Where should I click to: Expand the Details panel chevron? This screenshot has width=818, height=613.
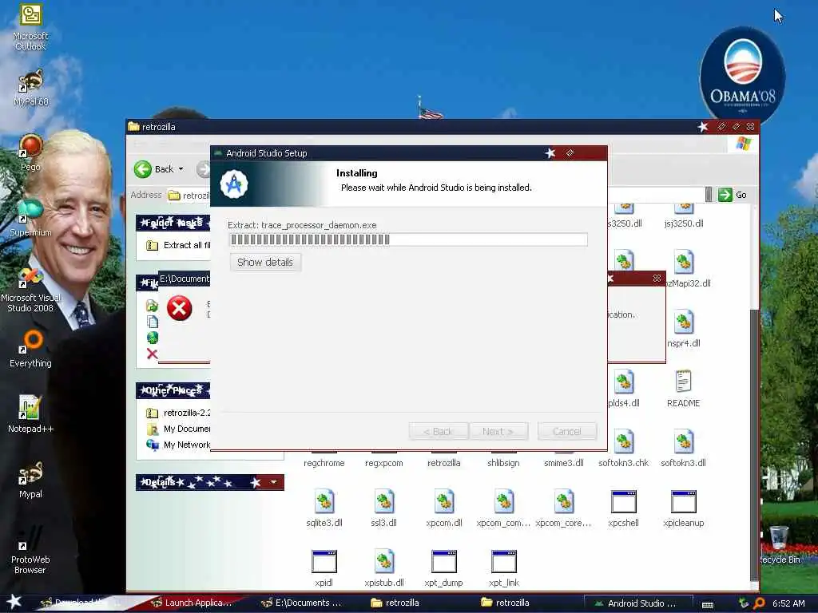click(274, 482)
